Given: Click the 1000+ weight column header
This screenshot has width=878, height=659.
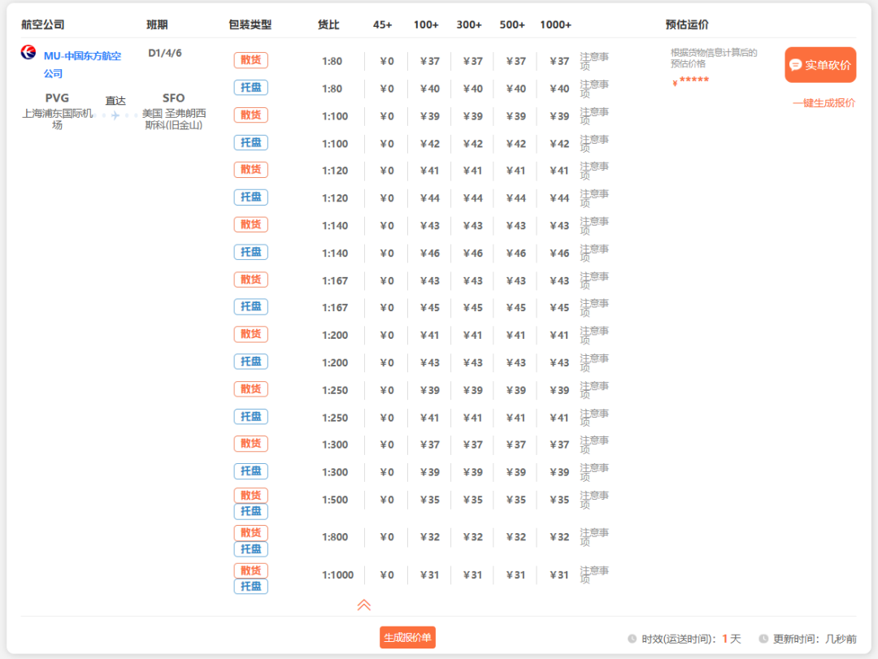Looking at the screenshot, I should [x=555, y=24].
